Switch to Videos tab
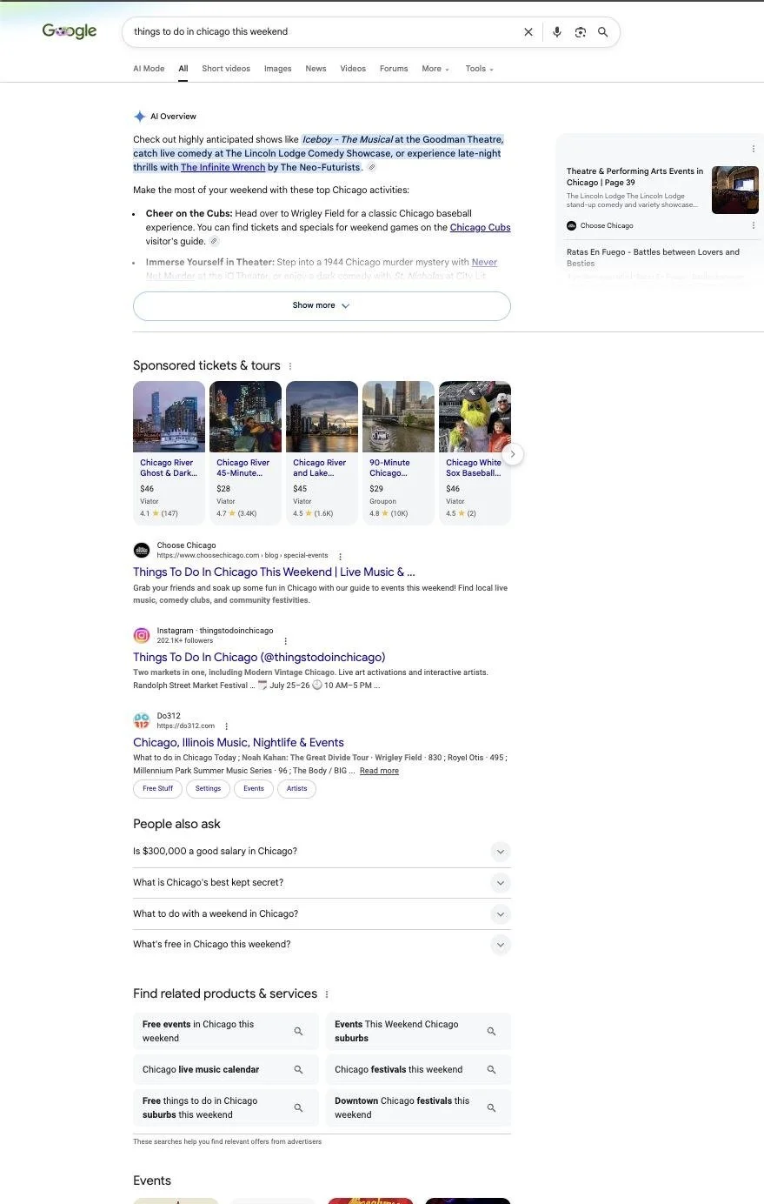 pos(353,69)
